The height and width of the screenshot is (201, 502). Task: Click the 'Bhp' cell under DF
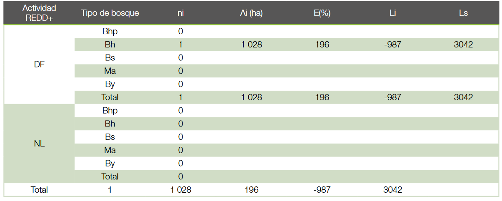pos(110,31)
